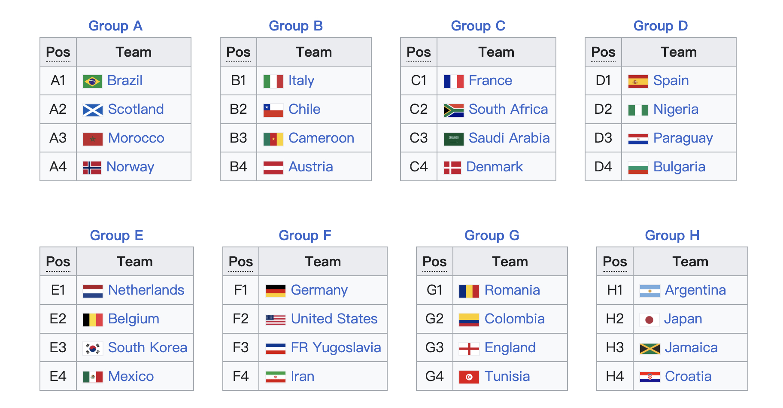Go to the Cameroon team page
This screenshot has width=783, height=408.
(x=321, y=138)
